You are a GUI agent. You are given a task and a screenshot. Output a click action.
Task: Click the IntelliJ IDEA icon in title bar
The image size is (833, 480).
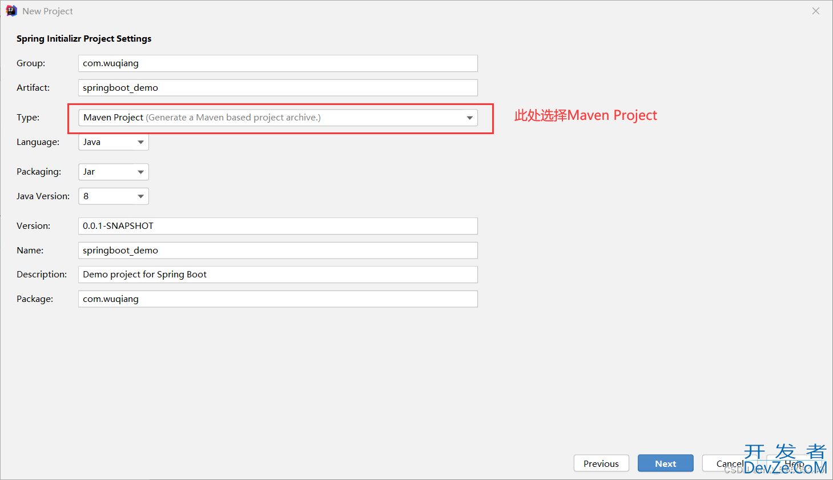tap(11, 11)
